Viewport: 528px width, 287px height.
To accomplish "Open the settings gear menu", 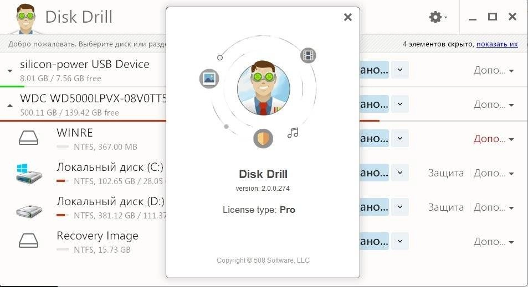I will point(438,17).
